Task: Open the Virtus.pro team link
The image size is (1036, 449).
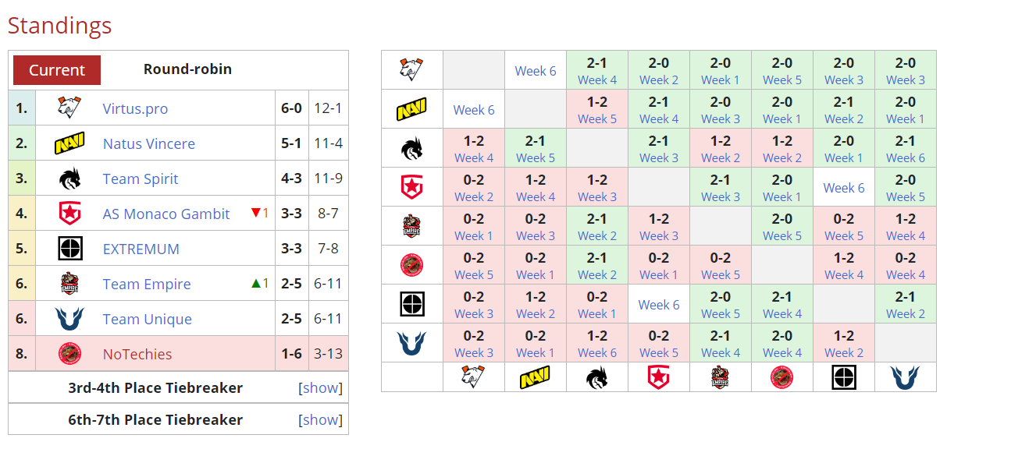Action: (x=135, y=109)
